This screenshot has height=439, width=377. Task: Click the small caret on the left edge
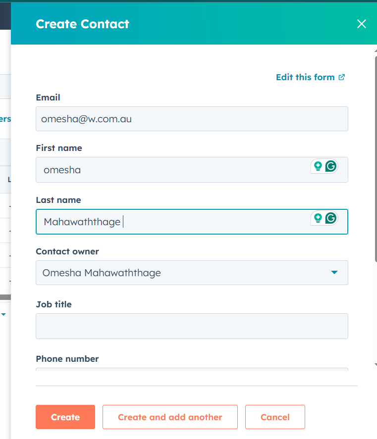pyautogui.click(x=3, y=314)
